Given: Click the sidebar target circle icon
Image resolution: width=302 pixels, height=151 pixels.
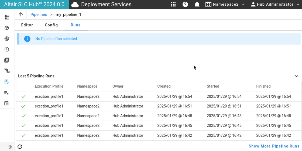Looking at the screenshot, I should [7, 39].
